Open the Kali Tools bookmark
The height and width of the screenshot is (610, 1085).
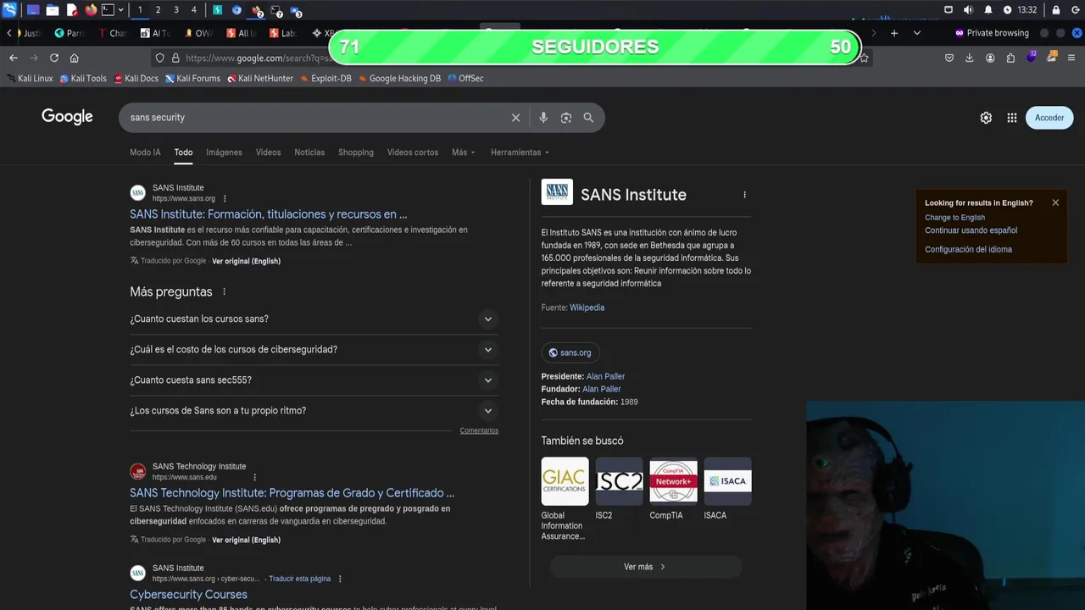coord(83,78)
